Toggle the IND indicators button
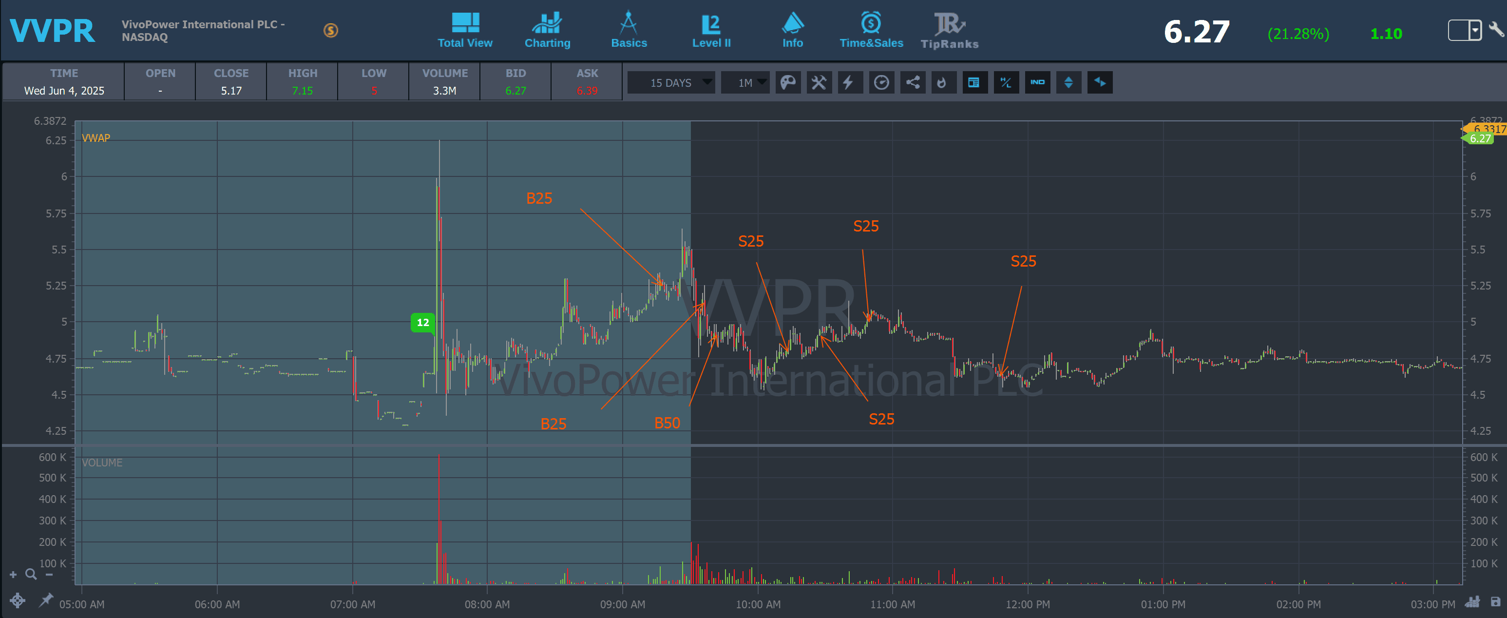The width and height of the screenshot is (1507, 618). 1037,82
